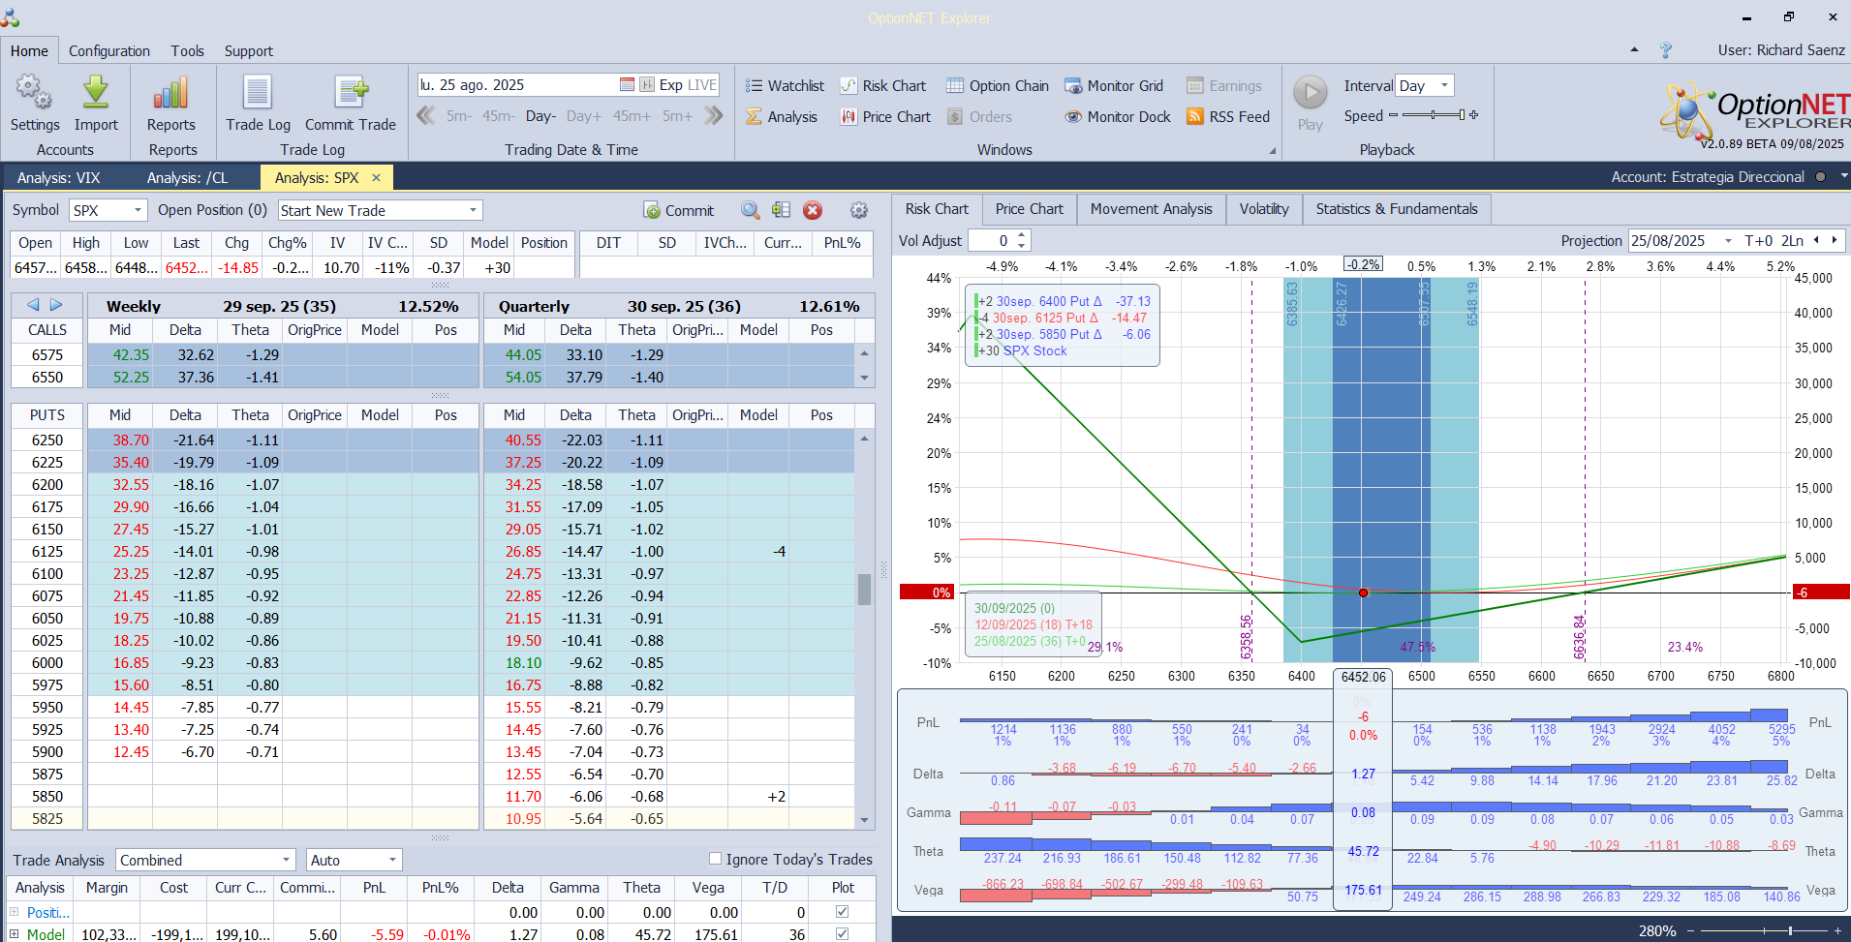Go to the next expiration with the right arrow

(56, 305)
